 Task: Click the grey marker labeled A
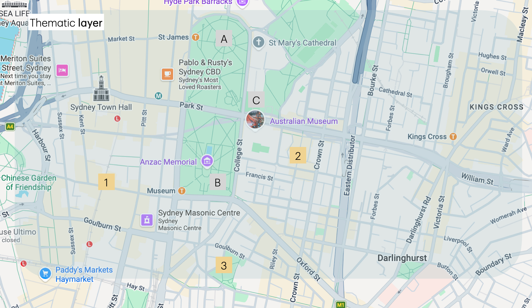[x=224, y=38]
